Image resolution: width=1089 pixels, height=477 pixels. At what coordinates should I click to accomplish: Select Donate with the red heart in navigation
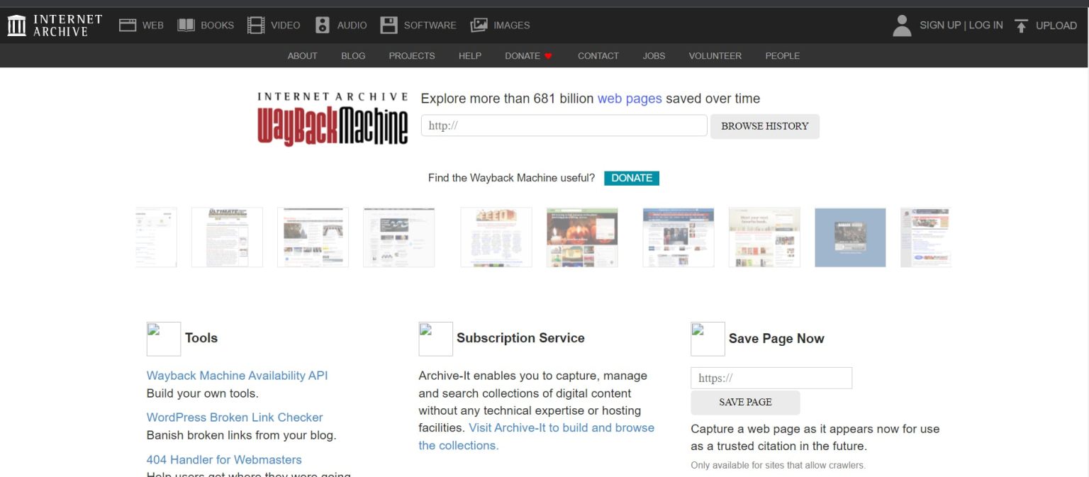(x=528, y=56)
